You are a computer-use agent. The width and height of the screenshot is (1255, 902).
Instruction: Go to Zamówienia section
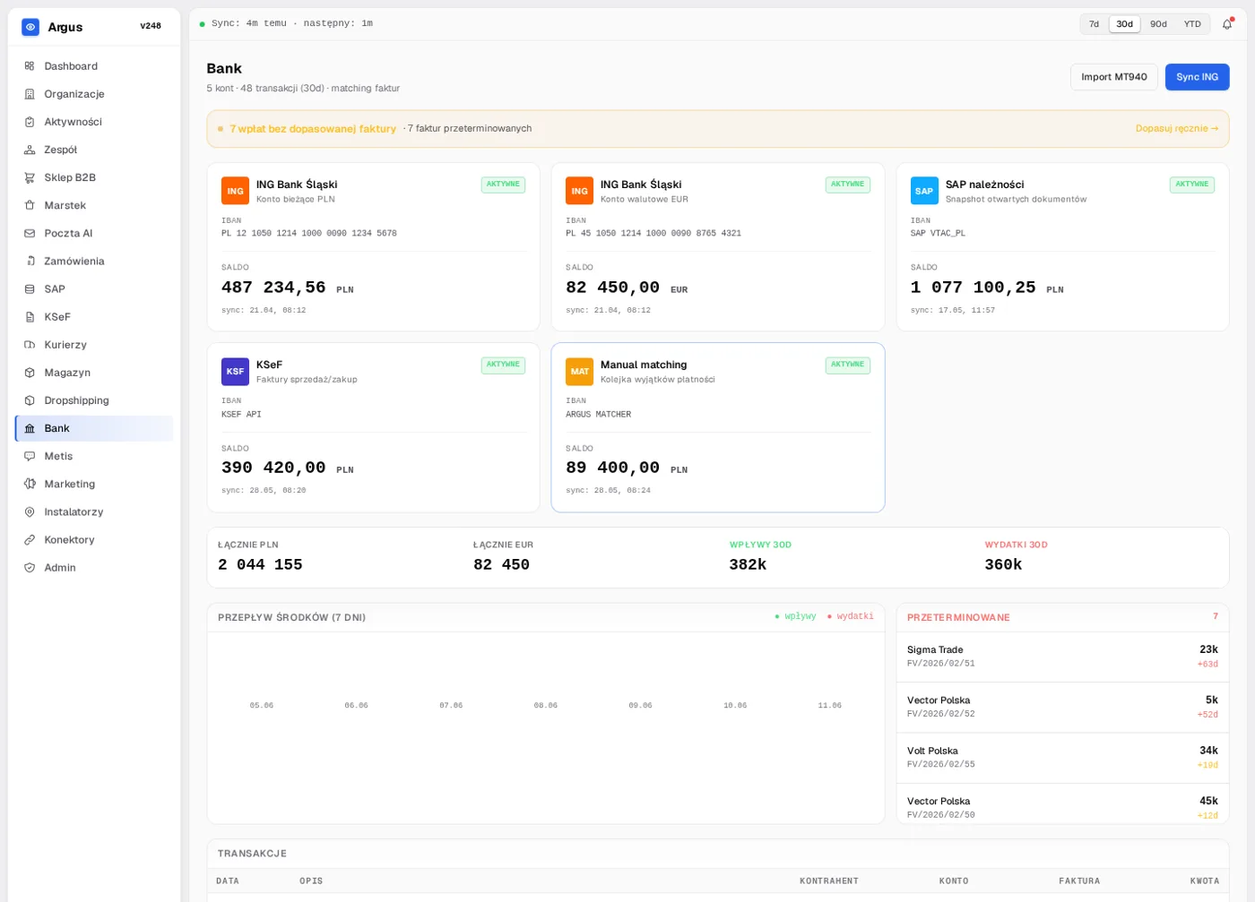point(94,261)
